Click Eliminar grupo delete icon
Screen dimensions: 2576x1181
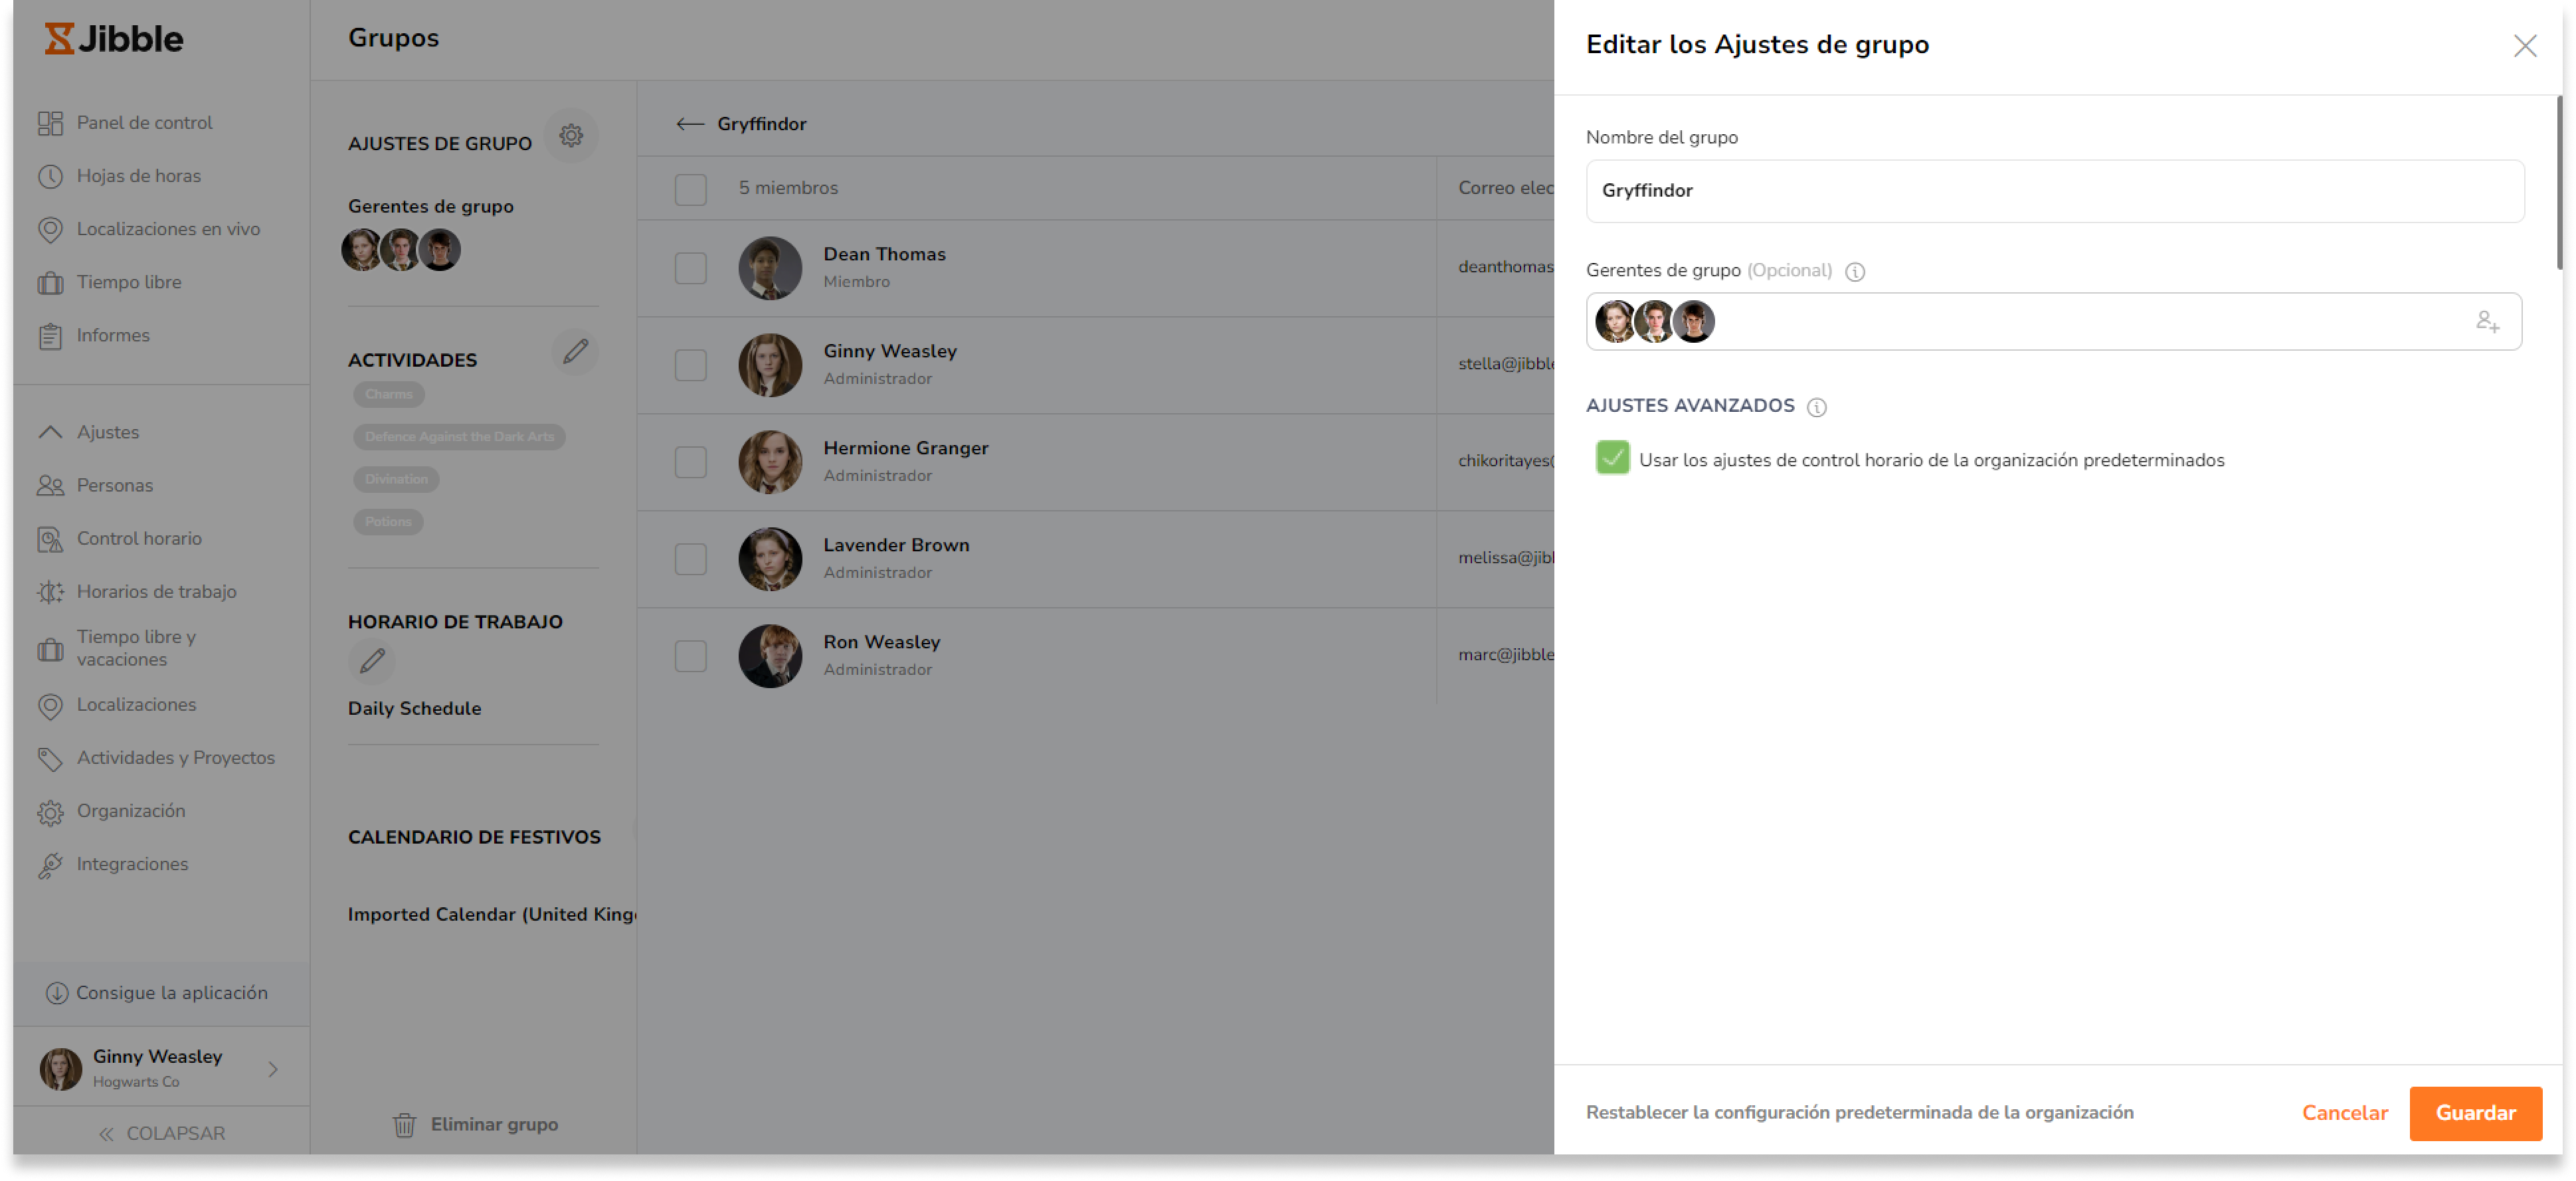point(401,1123)
